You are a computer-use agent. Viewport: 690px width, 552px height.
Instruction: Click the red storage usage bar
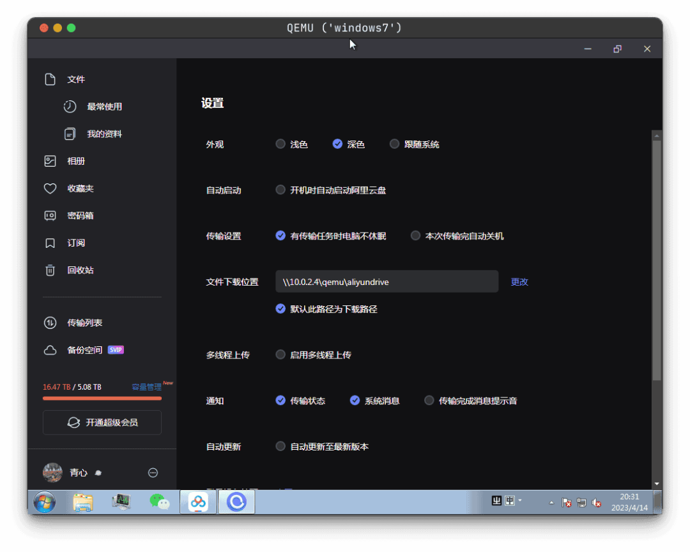102,399
